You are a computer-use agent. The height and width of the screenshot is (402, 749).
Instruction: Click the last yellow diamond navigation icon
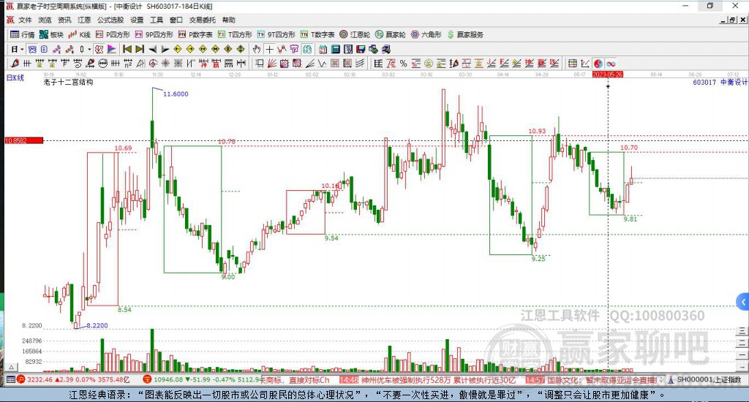[240, 49]
